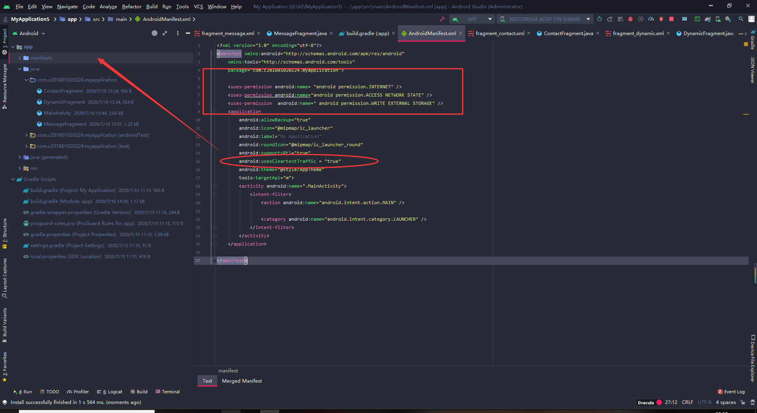Screen dimensions: 757x413
Task: Toggle the Layout Captures tool window
Action: pos(5,278)
